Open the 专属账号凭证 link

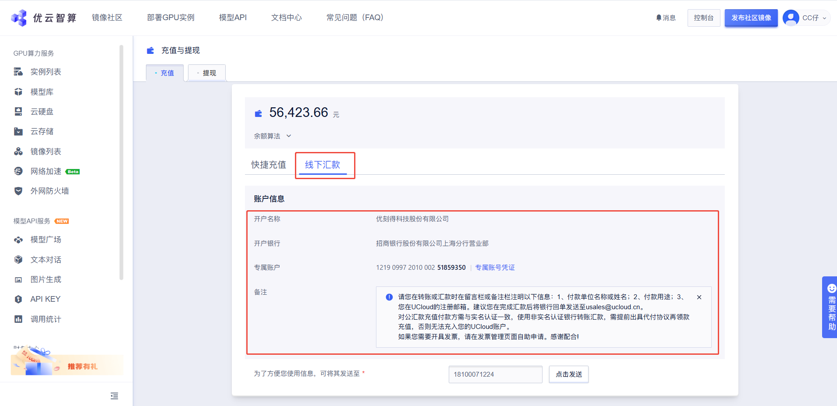point(495,268)
